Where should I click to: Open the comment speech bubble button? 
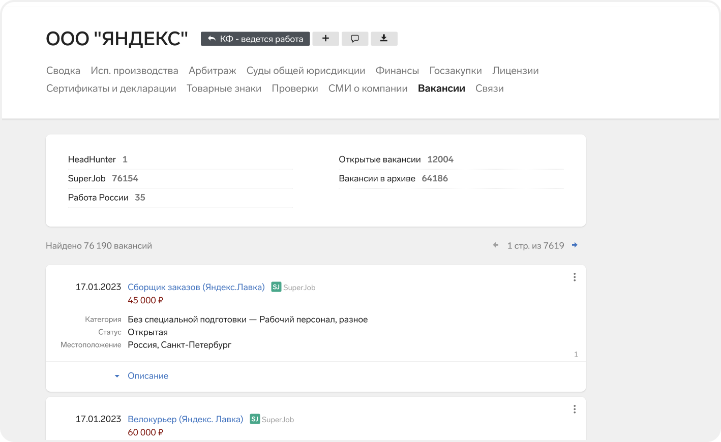355,39
